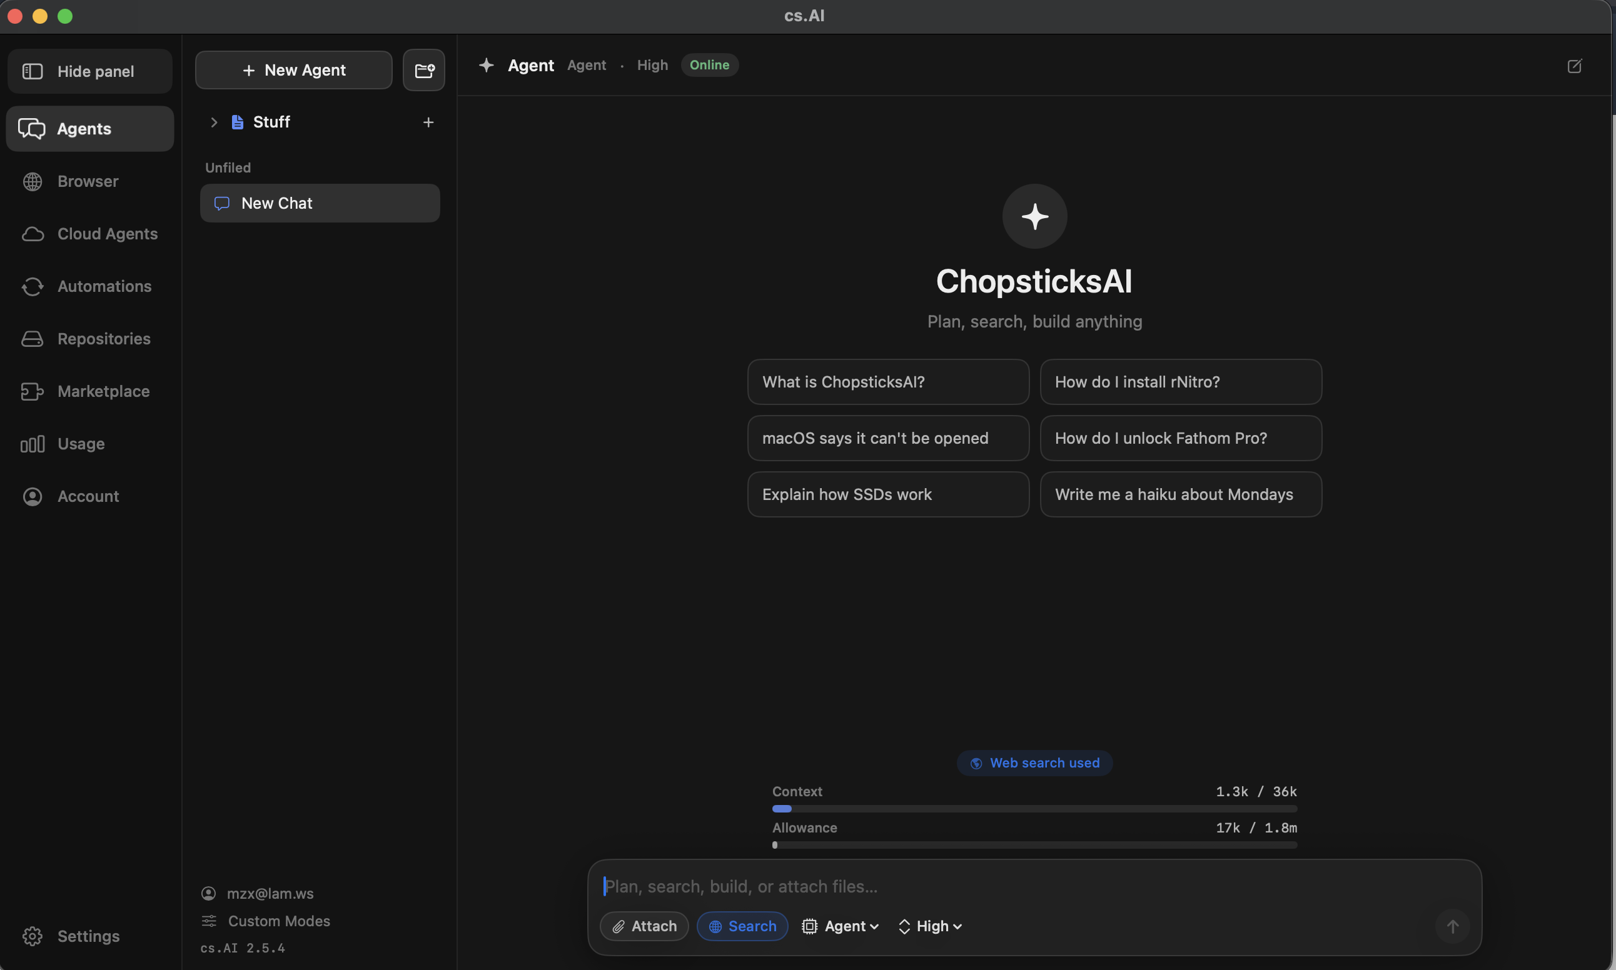This screenshot has height=970, width=1616.
Task: Create a New Agent
Action: pyautogui.click(x=294, y=70)
